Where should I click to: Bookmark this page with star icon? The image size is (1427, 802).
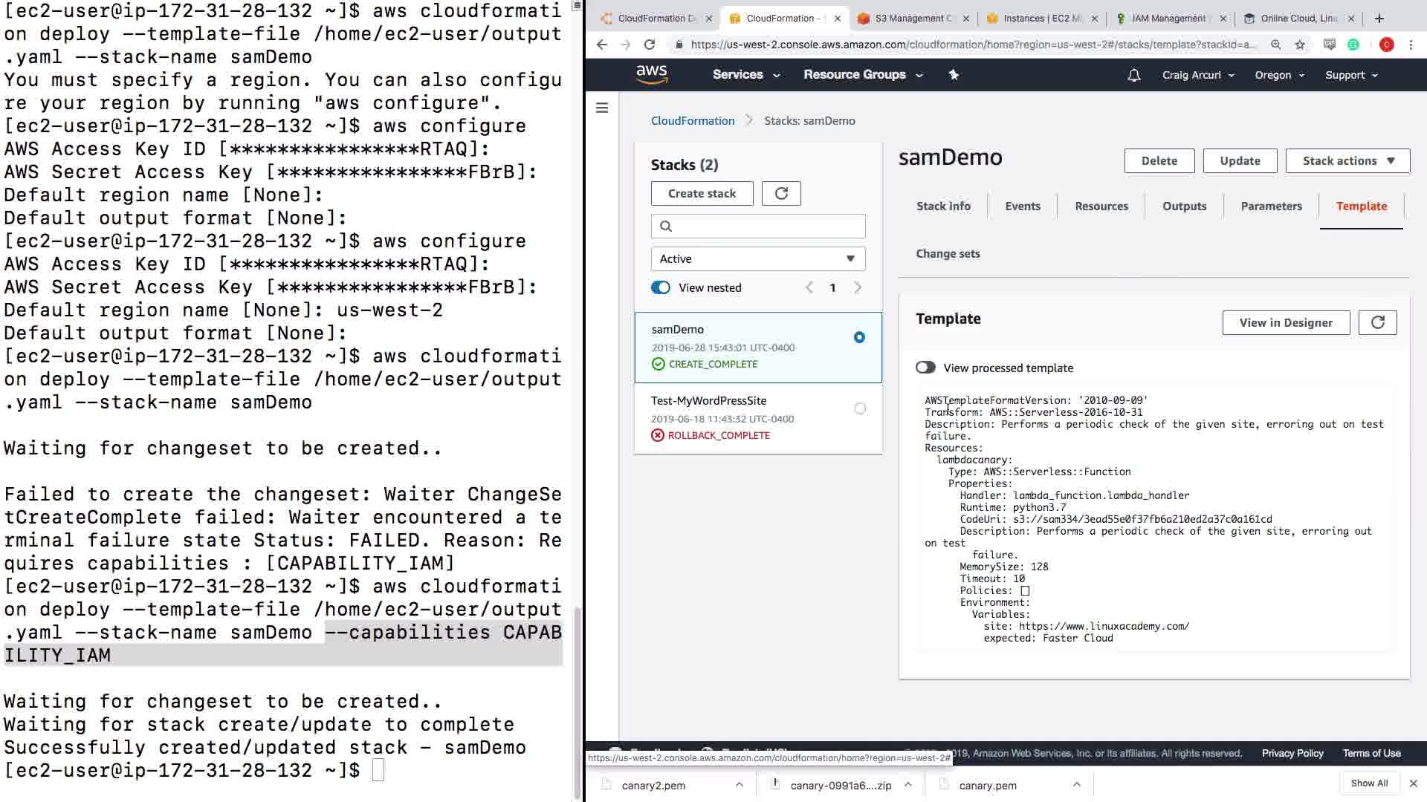click(x=1300, y=45)
